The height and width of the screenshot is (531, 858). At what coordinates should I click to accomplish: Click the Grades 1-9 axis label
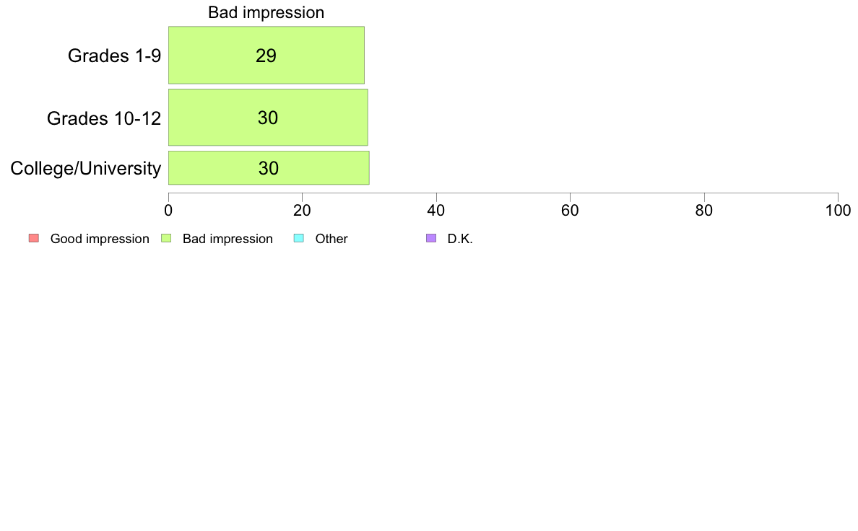(114, 56)
